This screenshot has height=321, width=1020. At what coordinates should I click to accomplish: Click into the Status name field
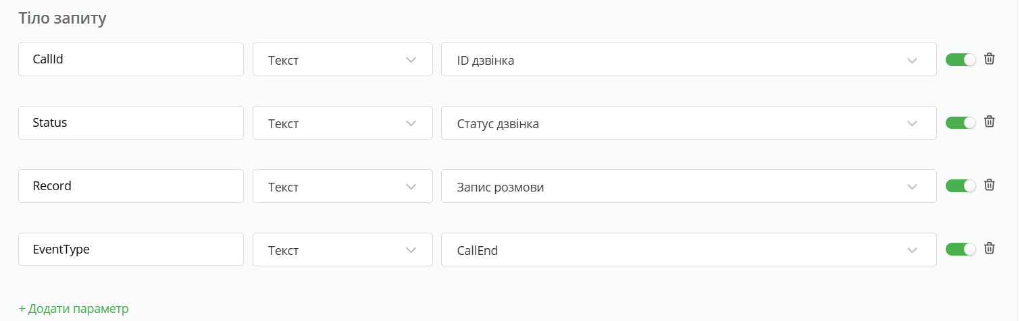(x=130, y=123)
